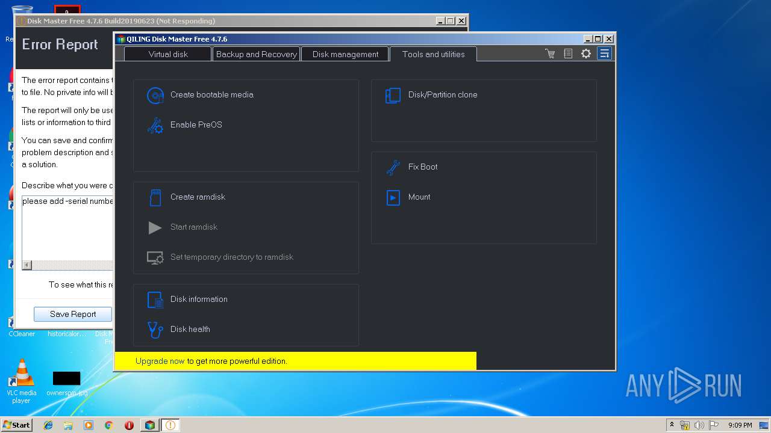Click the Fix Boot label

(x=423, y=167)
